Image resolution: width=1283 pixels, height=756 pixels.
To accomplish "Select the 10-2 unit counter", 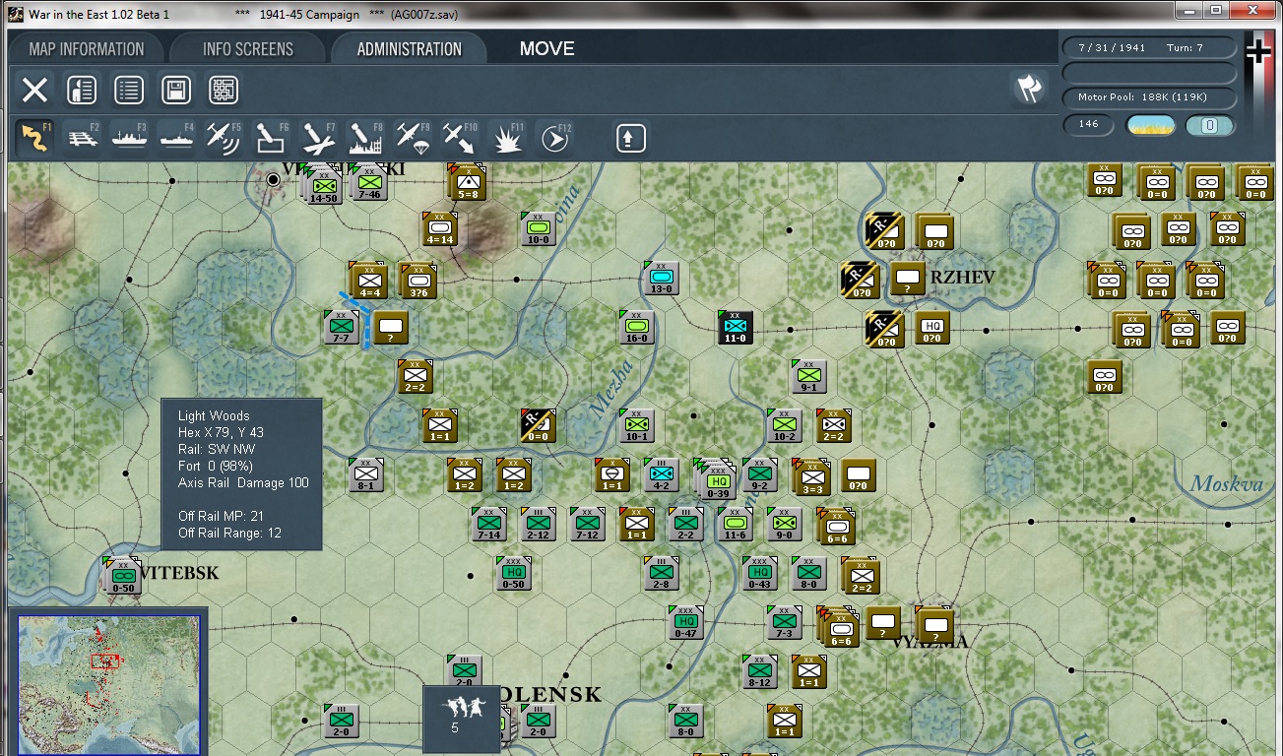I will pyautogui.click(x=785, y=426).
